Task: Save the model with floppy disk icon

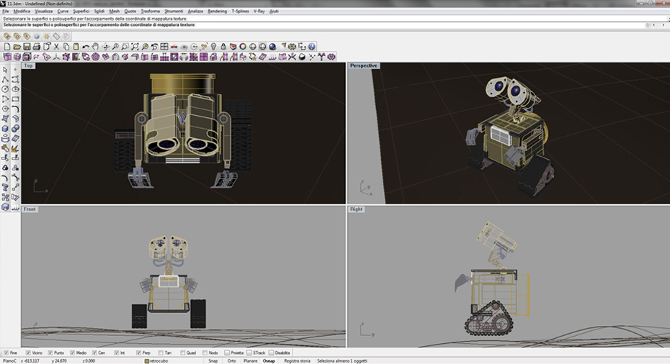Action: click(x=27, y=47)
